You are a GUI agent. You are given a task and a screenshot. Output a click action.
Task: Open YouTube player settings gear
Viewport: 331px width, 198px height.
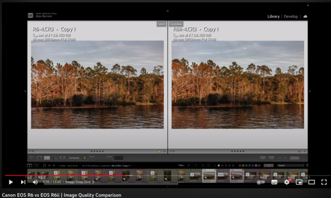coord(287,182)
